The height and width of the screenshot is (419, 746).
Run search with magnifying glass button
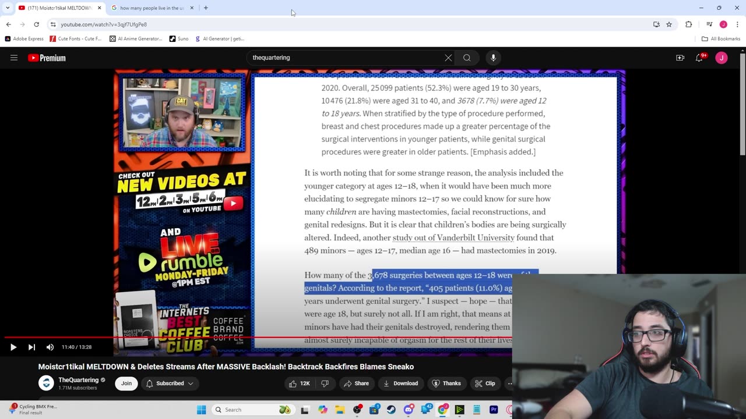(x=467, y=58)
